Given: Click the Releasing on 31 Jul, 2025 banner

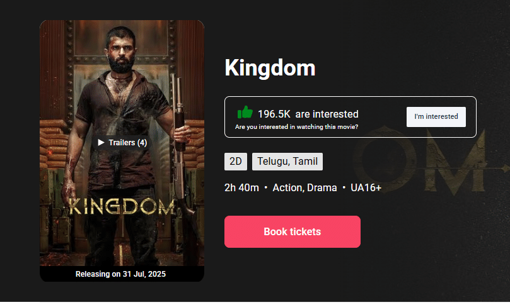Looking at the screenshot, I should (120, 274).
